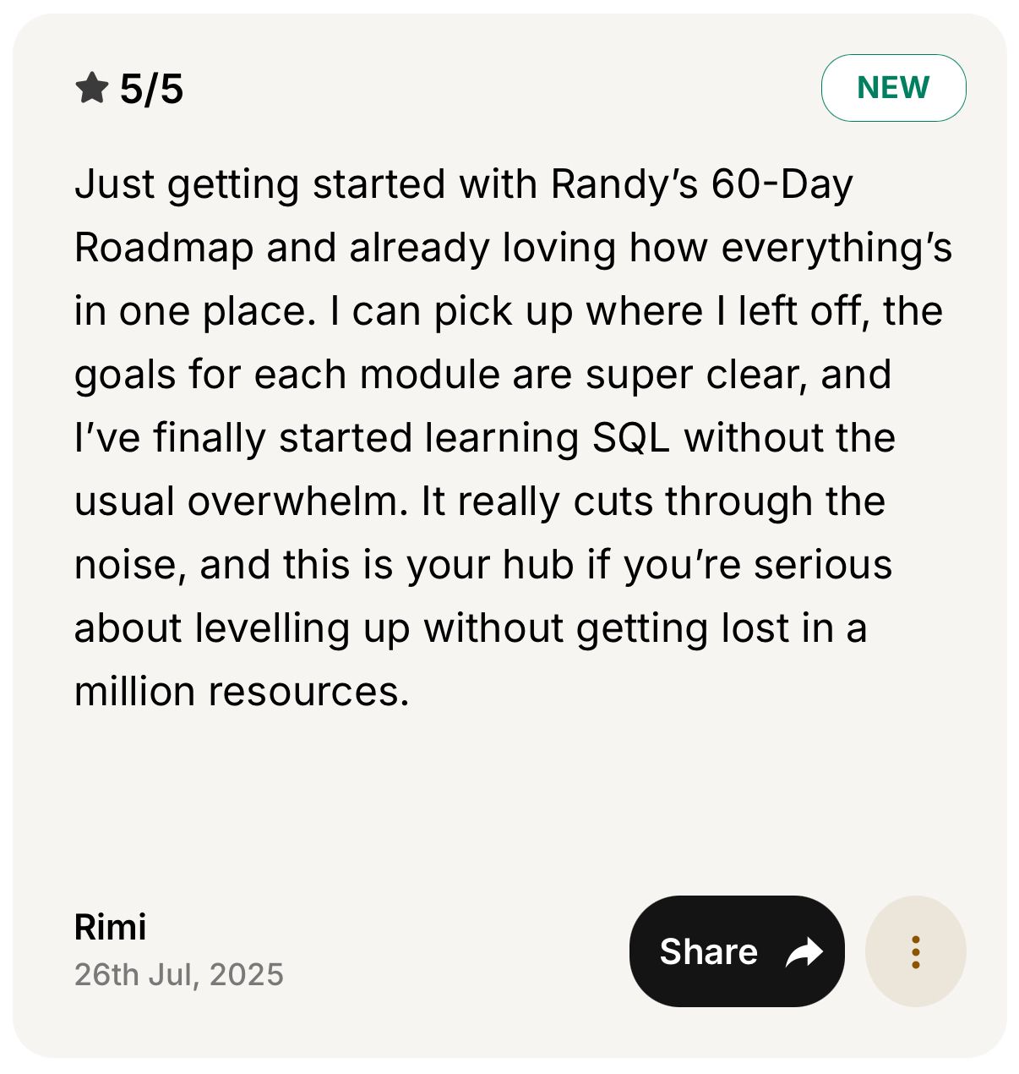The height and width of the screenshot is (1074, 1019).
Task: Click the star rating icon
Action: point(92,88)
